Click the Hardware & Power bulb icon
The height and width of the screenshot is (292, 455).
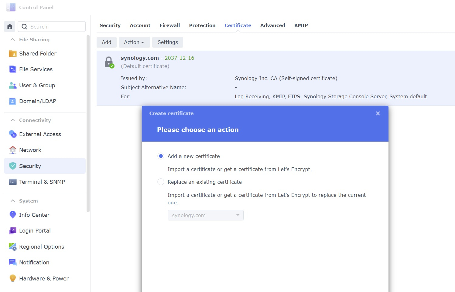tap(13, 278)
